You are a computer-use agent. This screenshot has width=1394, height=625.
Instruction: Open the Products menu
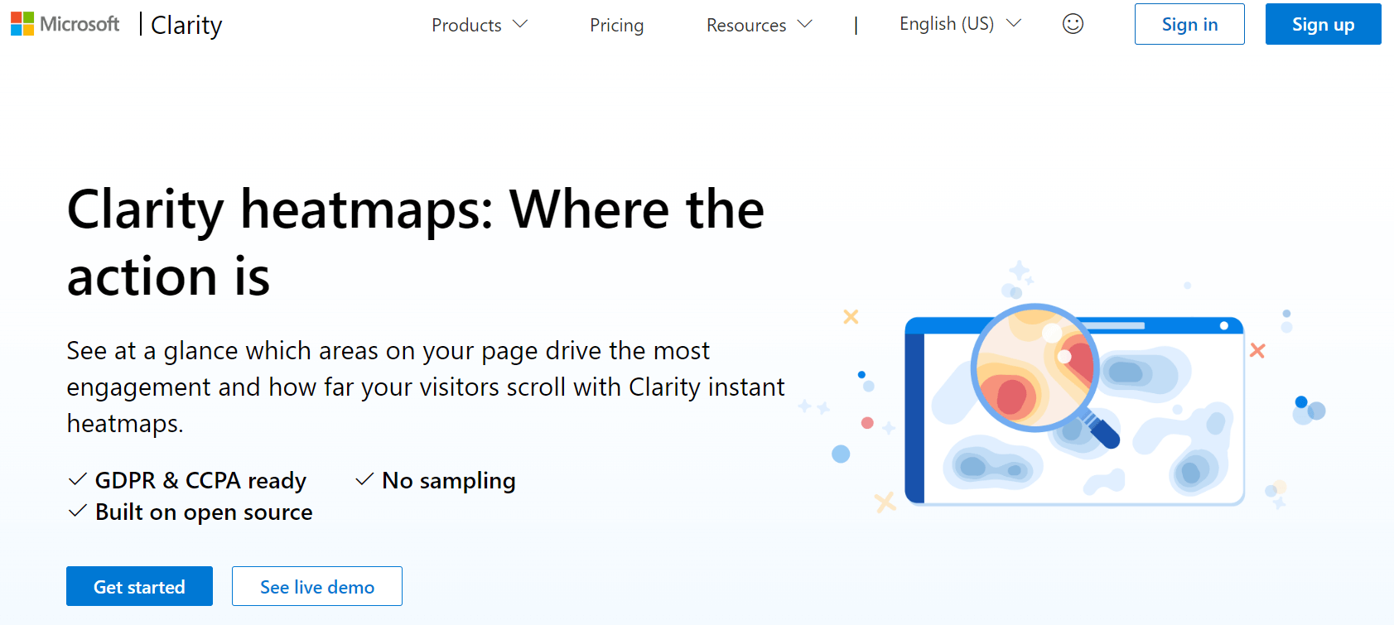[467, 25]
